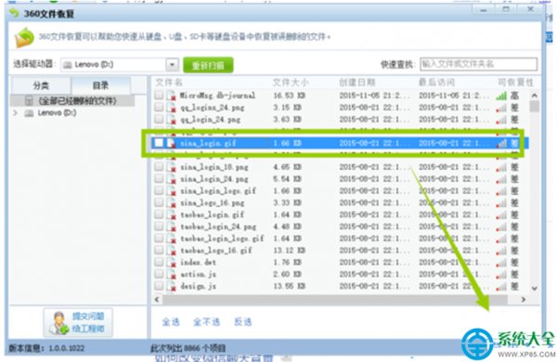Image resolution: width=557 pixels, height=362 pixels.
Task: Click the horizontal scrollbar right arrow
Action: (x=524, y=300)
